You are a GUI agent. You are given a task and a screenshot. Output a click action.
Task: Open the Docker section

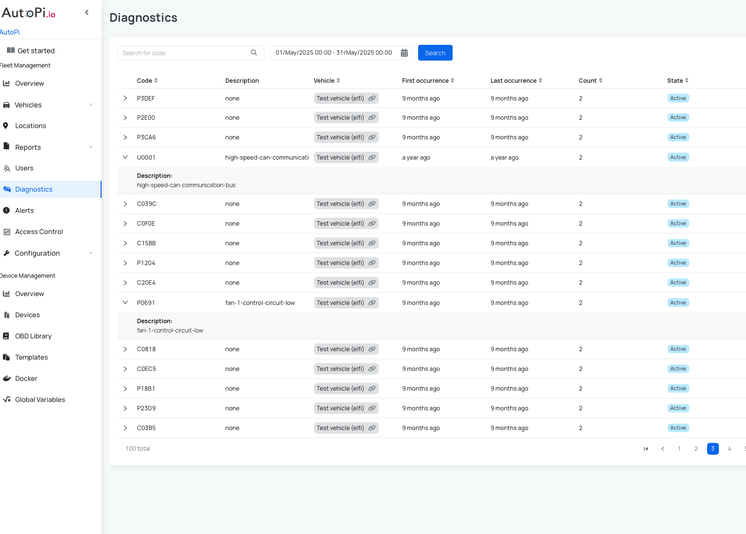click(26, 378)
